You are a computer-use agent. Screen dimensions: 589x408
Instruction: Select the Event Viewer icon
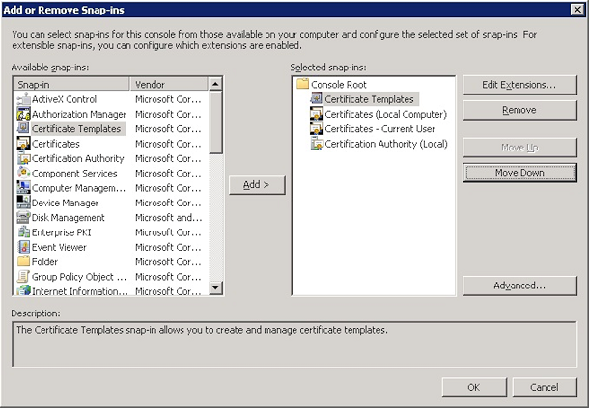pyautogui.click(x=23, y=247)
